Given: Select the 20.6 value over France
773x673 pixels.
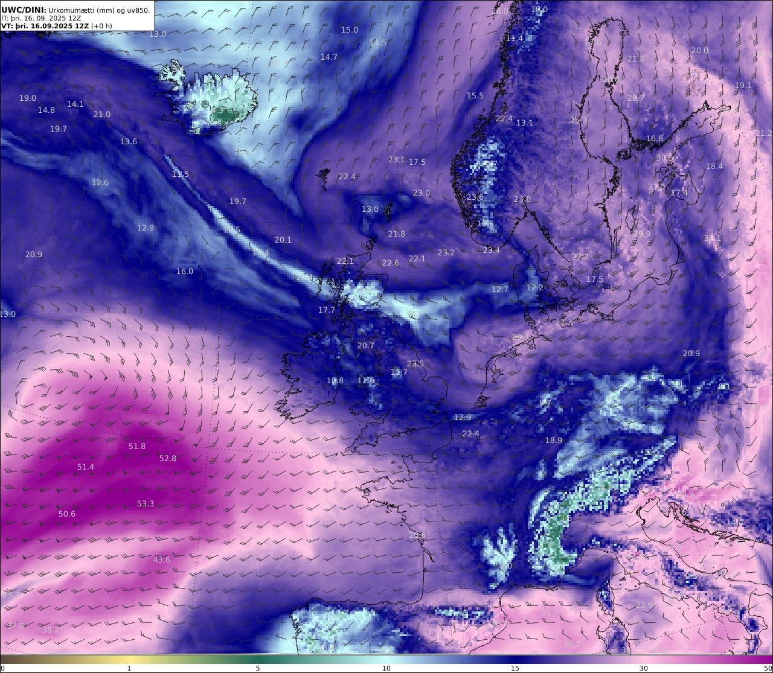Looking at the screenshot, I should (x=417, y=535).
